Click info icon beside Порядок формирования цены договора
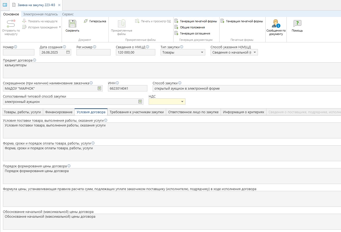 (x=69, y=166)
